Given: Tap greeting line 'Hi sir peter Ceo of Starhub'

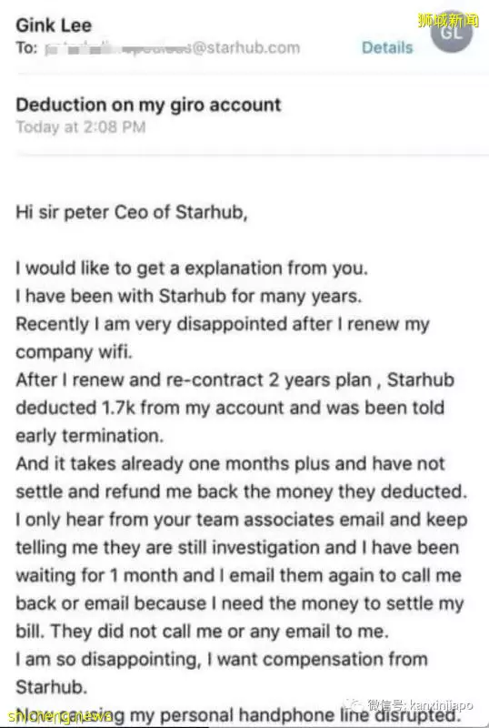Looking at the screenshot, I should (132, 212).
